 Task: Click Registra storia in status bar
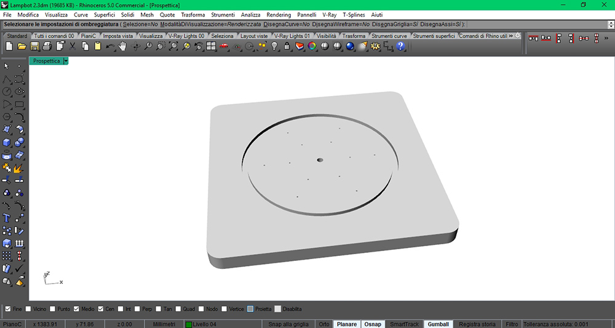pos(477,324)
